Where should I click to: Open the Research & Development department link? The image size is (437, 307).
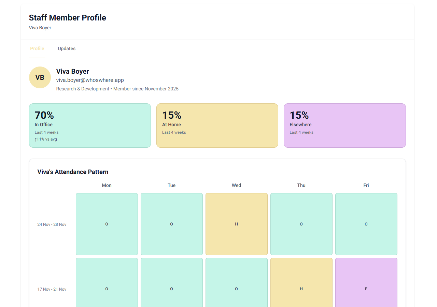82,89
